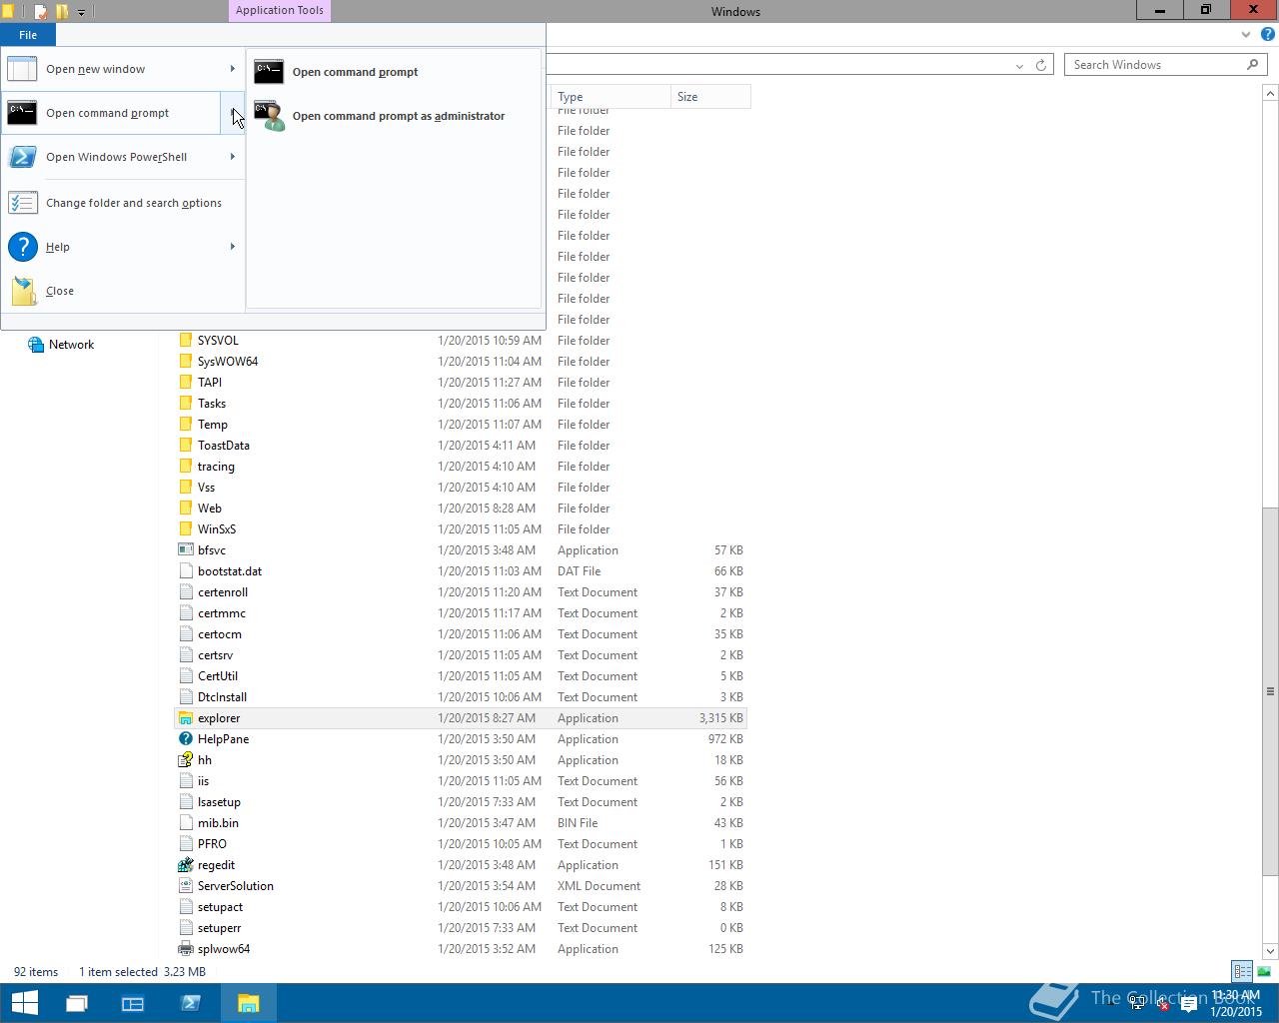Select Open new window in the File menu

tap(110, 69)
